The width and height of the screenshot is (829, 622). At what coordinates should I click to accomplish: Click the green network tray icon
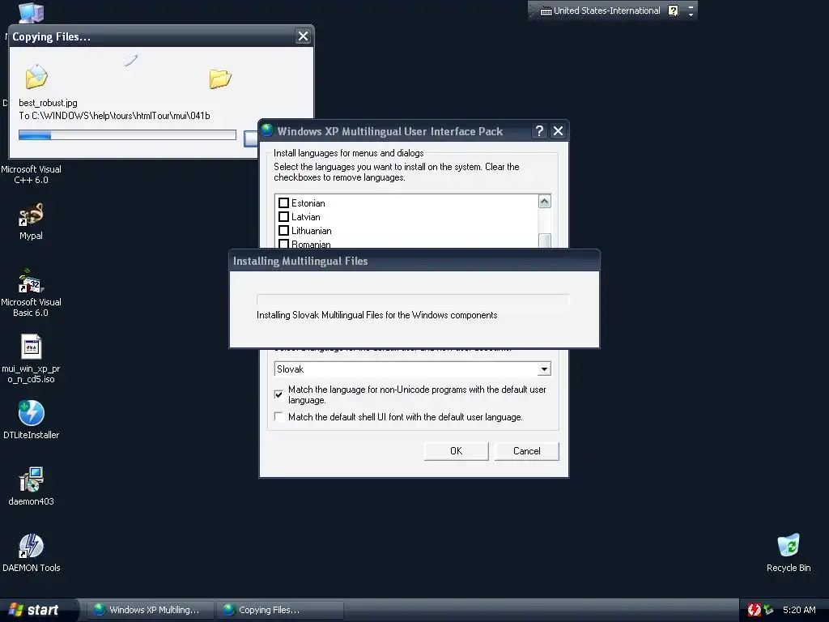[x=768, y=610]
